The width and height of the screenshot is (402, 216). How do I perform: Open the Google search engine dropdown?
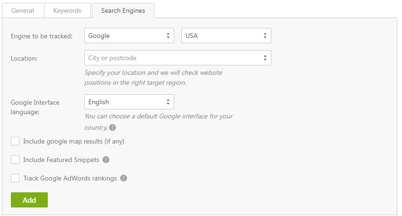click(129, 36)
